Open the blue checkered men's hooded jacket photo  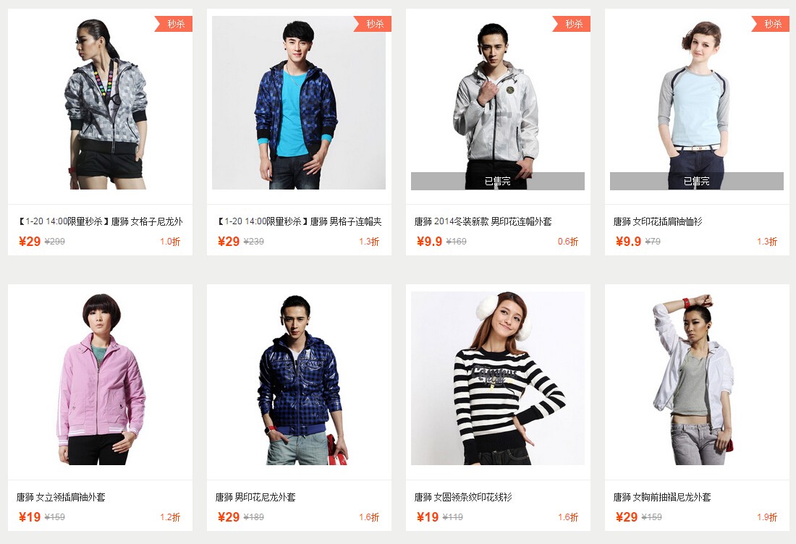point(298,103)
